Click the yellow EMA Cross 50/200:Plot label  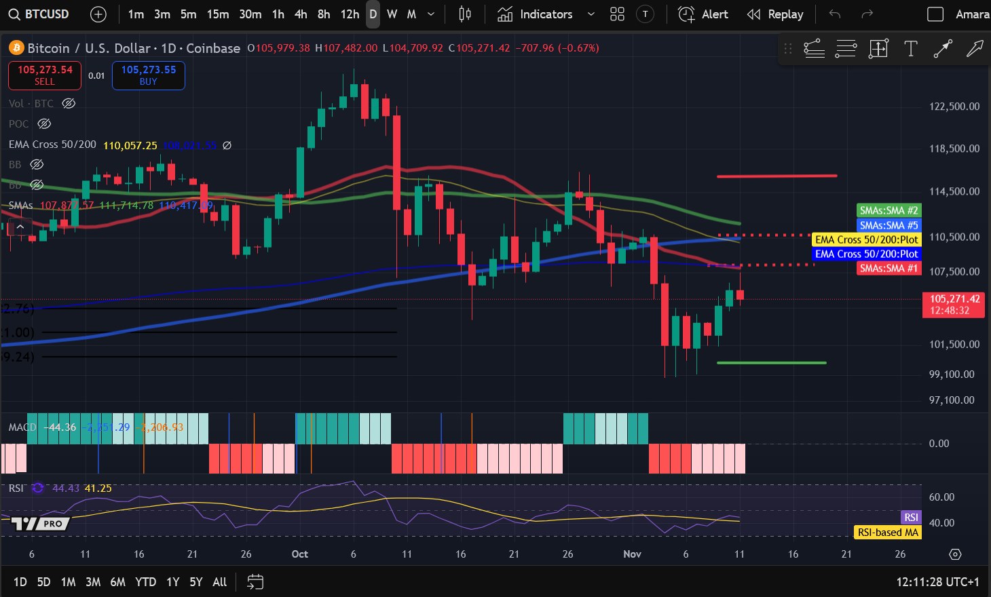pyautogui.click(x=866, y=239)
